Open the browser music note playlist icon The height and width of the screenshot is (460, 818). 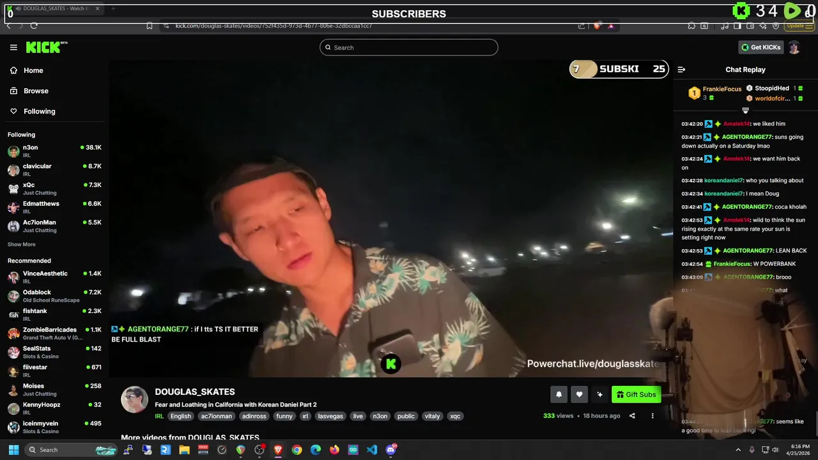725,26
